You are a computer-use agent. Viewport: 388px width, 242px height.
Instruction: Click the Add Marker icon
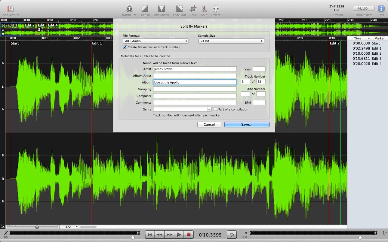tap(11, 9)
